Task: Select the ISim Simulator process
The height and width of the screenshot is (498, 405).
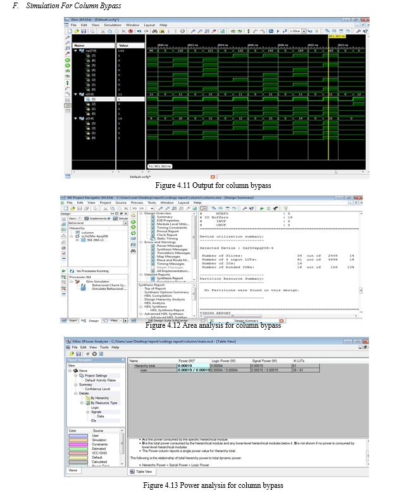Action: (x=97, y=282)
